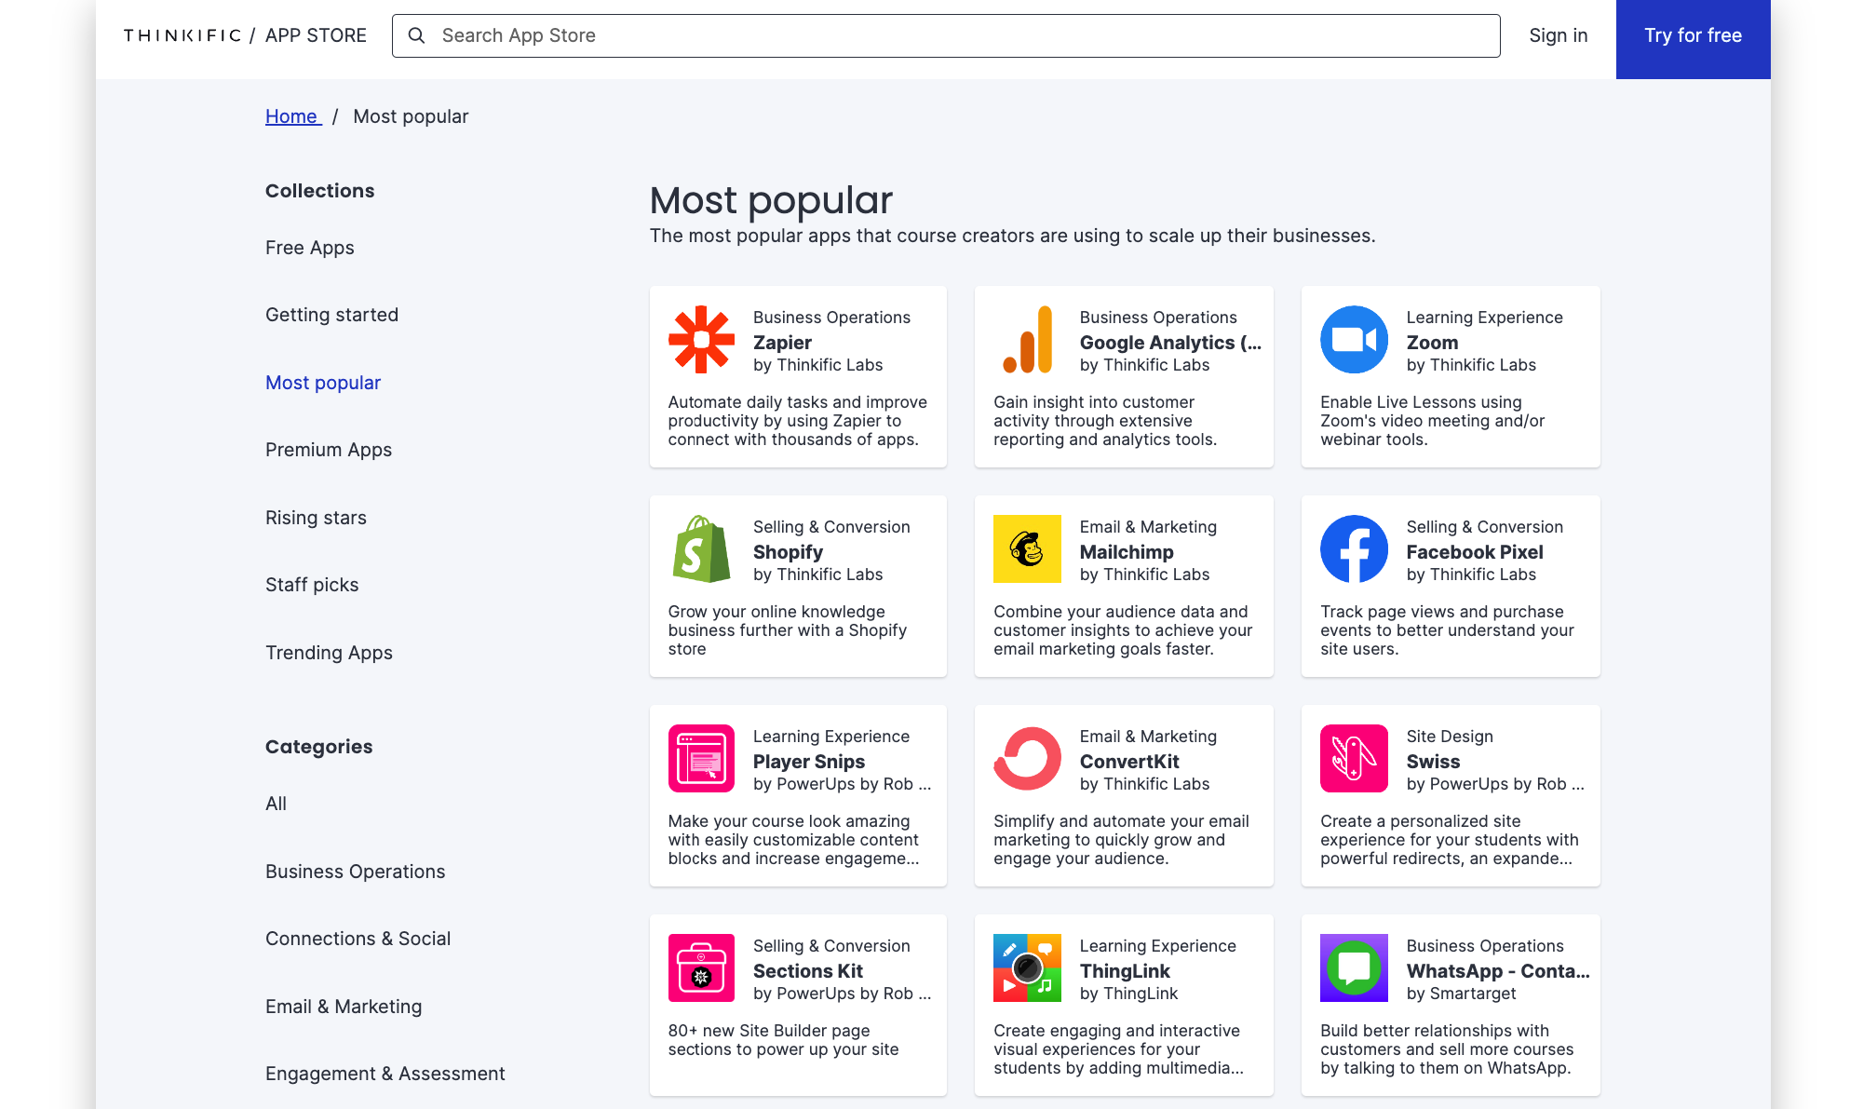Click 'by ThingLink' author text
The width and height of the screenshot is (1863, 1109).
[x=1128, y=994]
